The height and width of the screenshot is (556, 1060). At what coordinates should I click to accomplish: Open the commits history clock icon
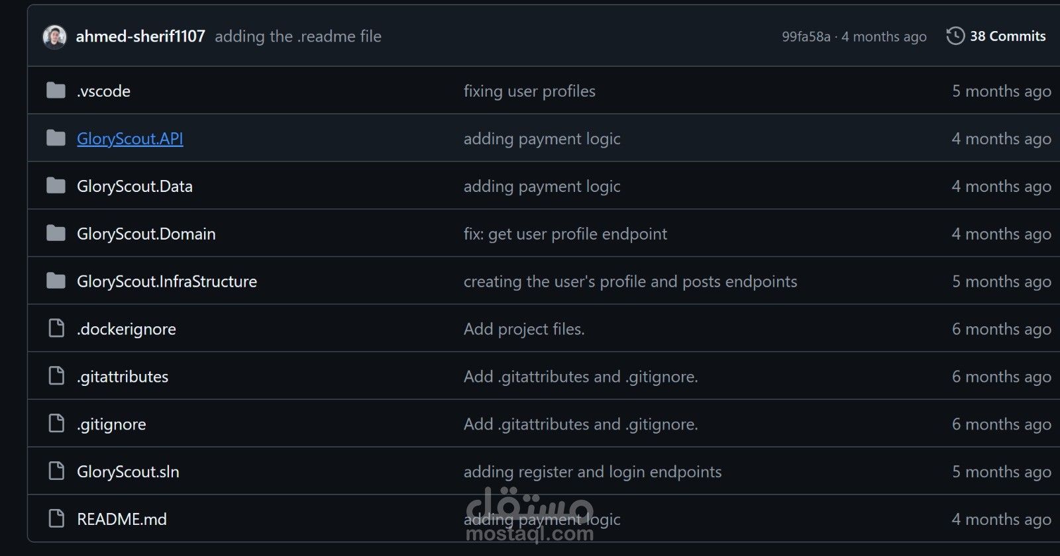955,36
